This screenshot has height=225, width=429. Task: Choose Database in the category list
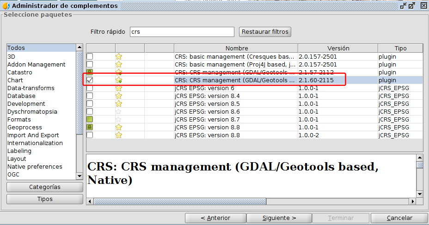[x=21, y=96]
